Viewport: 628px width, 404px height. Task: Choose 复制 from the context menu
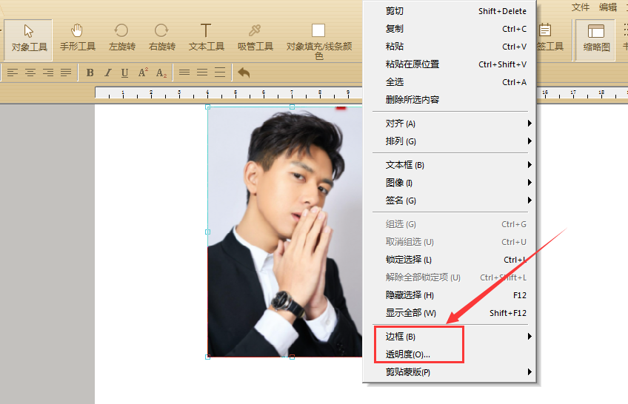click(450, 29)
